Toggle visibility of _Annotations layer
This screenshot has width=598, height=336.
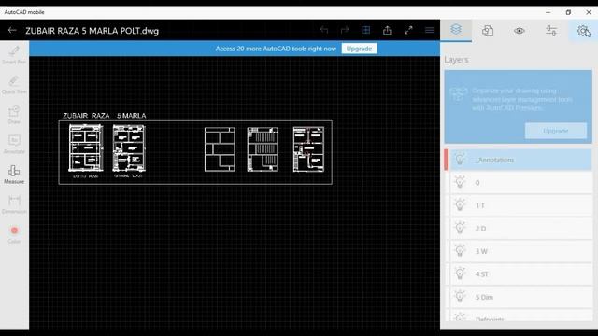(x=460, y=160)
